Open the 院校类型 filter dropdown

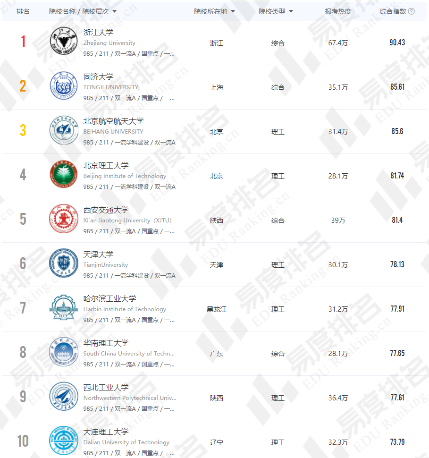pos(291,11)
